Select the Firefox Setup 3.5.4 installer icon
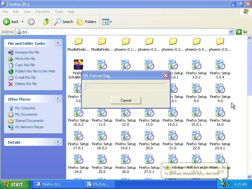The image size is (252, 189). 220,65
